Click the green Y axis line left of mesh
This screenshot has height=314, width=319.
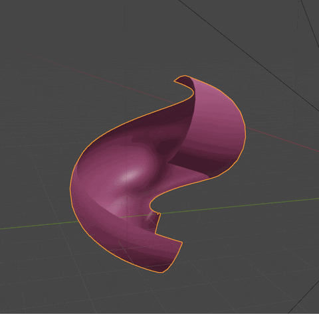coord(38,225)
